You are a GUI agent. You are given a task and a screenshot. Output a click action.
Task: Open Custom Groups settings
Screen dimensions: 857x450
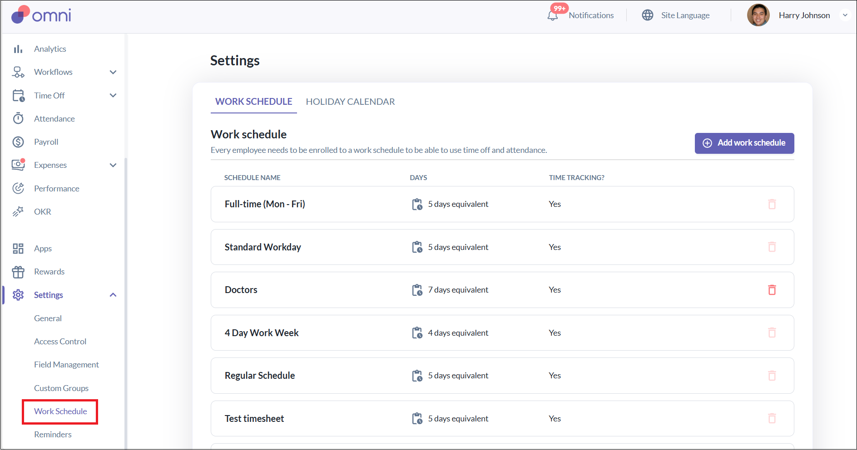pos(61,388)
